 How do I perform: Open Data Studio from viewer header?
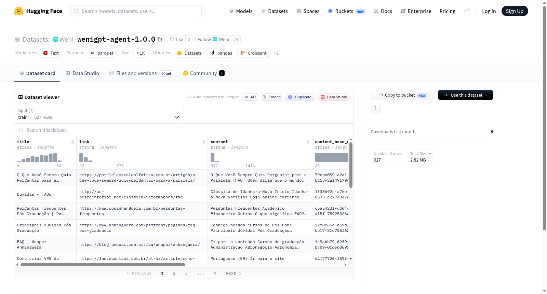334,97
